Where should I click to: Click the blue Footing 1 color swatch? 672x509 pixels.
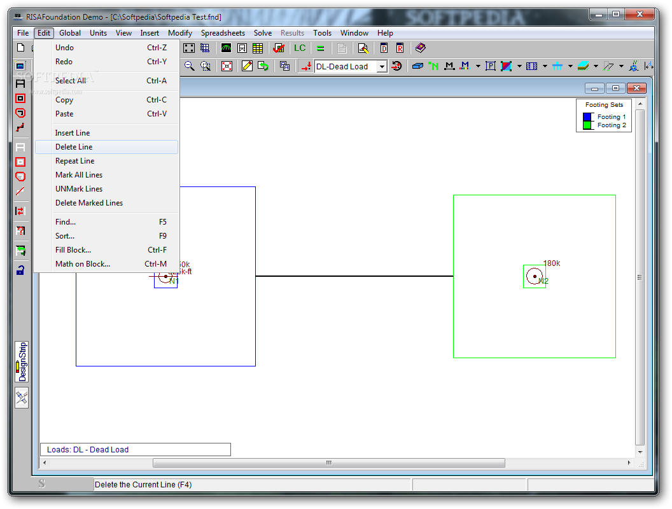tap(587, 116)
